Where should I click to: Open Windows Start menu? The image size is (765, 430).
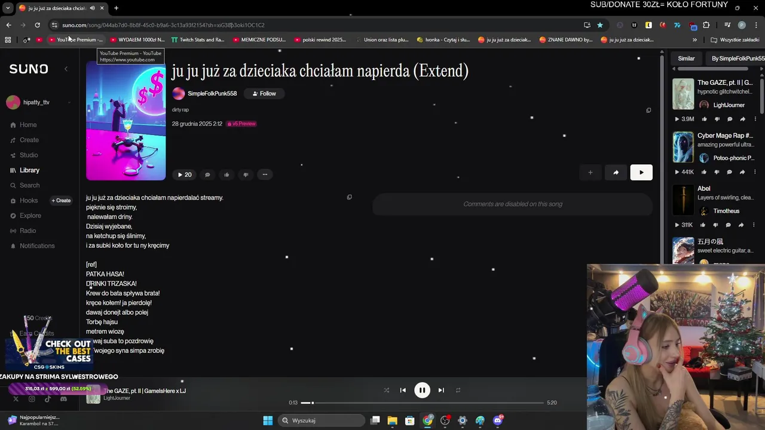click(268, 420)
